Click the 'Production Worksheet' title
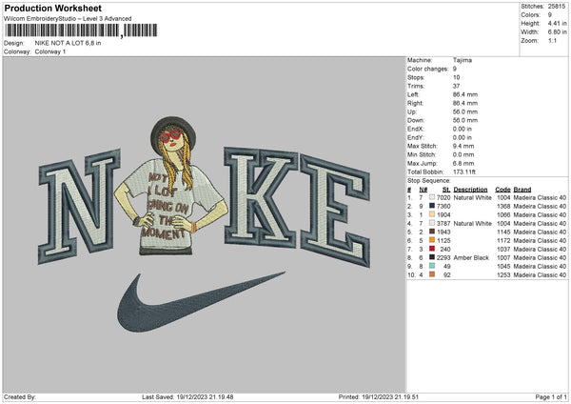Image resolution: width=571 pixels, height=404 pixels. [53, 8]
